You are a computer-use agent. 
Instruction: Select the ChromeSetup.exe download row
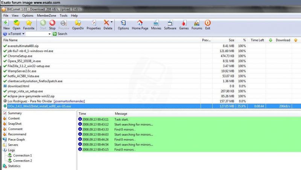20,56
